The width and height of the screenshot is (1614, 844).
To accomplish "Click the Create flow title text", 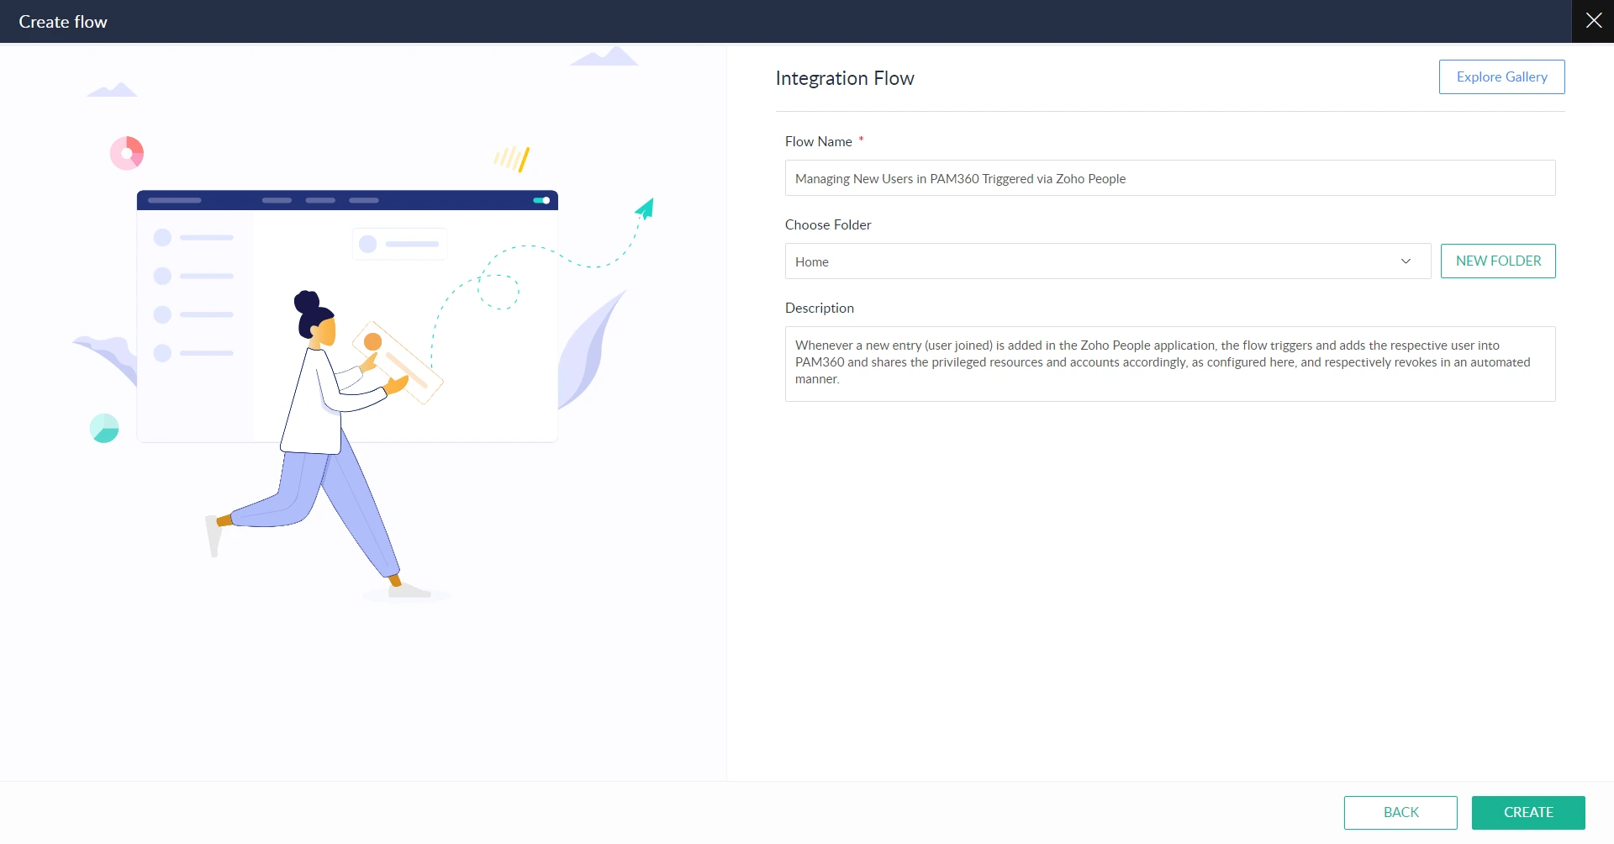I will (63, 22).
